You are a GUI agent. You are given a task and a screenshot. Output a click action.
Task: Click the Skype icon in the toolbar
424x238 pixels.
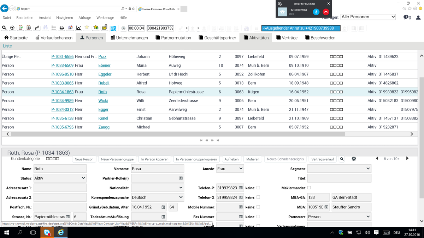point(113,28)
